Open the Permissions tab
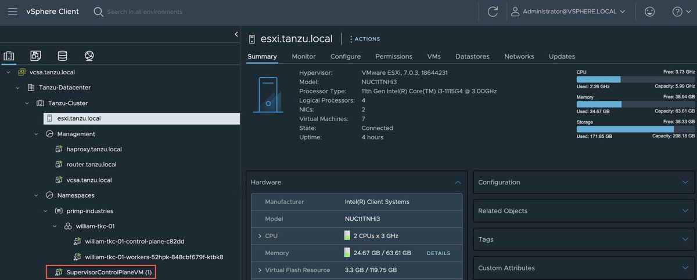Image resolution: width=697 pixels, height=280 pixels. pyautogui.click(x=394, y=56)
